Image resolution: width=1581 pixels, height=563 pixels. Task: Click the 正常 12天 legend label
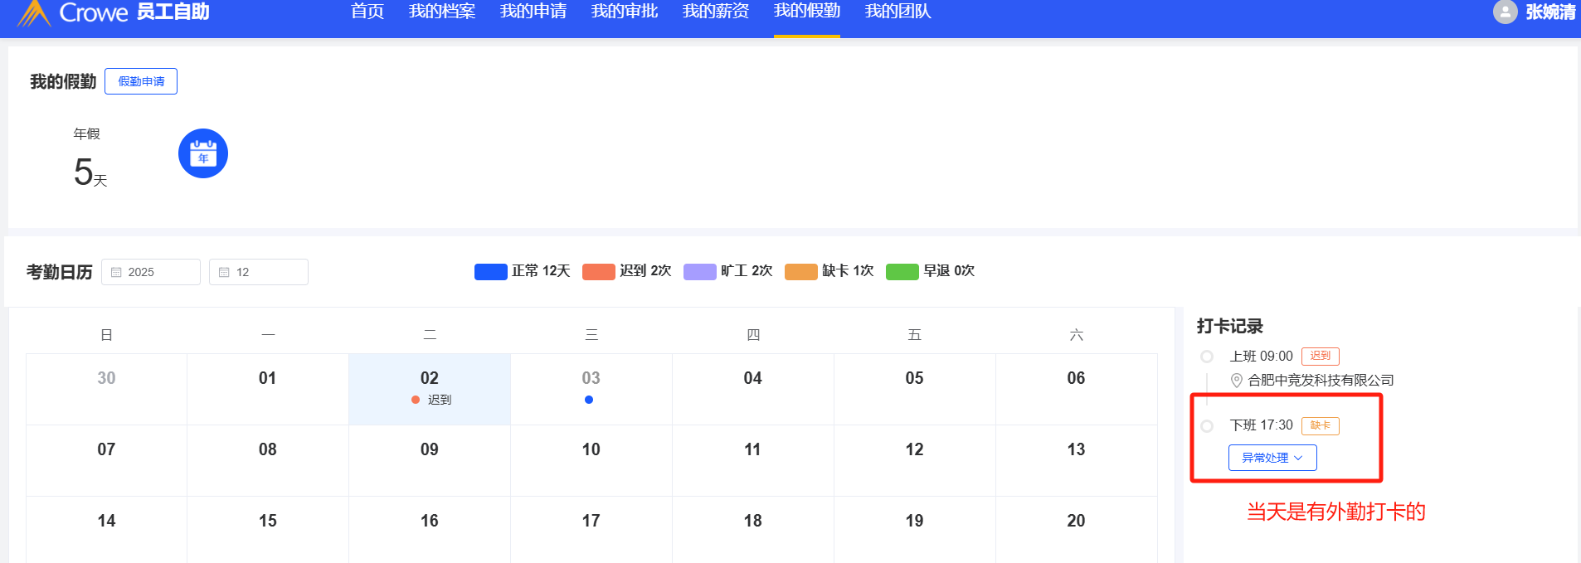coord(541,271)
